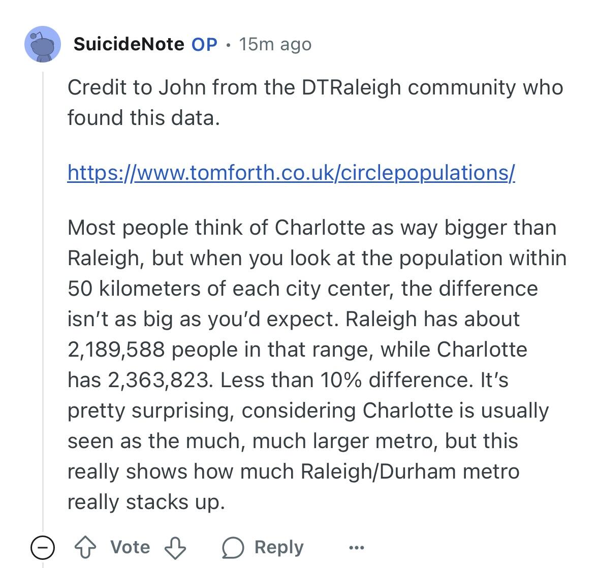Downvote the comment with the down arrow
This screenshot has height=568, width=599.
(x=175, y=548)
